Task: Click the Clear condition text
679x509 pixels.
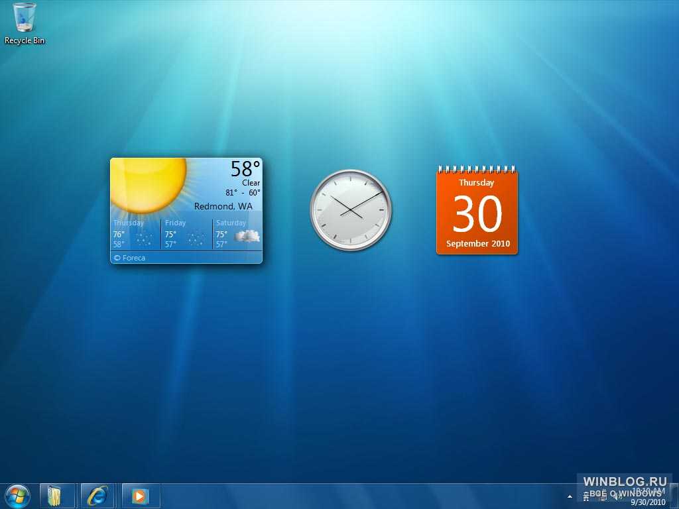Action: click(251, 183)
